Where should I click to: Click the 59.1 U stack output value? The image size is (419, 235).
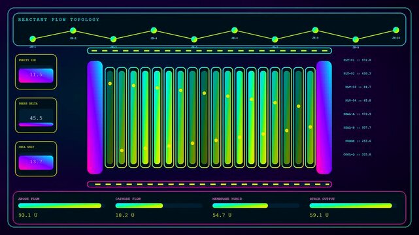click(319, 215)
